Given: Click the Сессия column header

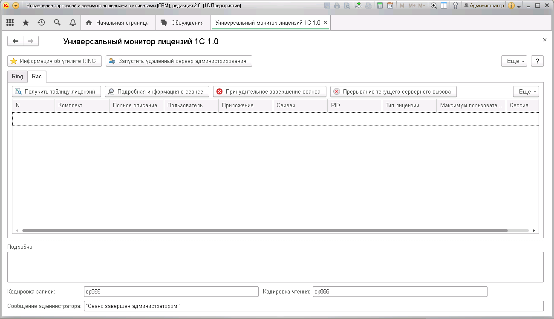Looking at the screenshot, I should (522, 105).
